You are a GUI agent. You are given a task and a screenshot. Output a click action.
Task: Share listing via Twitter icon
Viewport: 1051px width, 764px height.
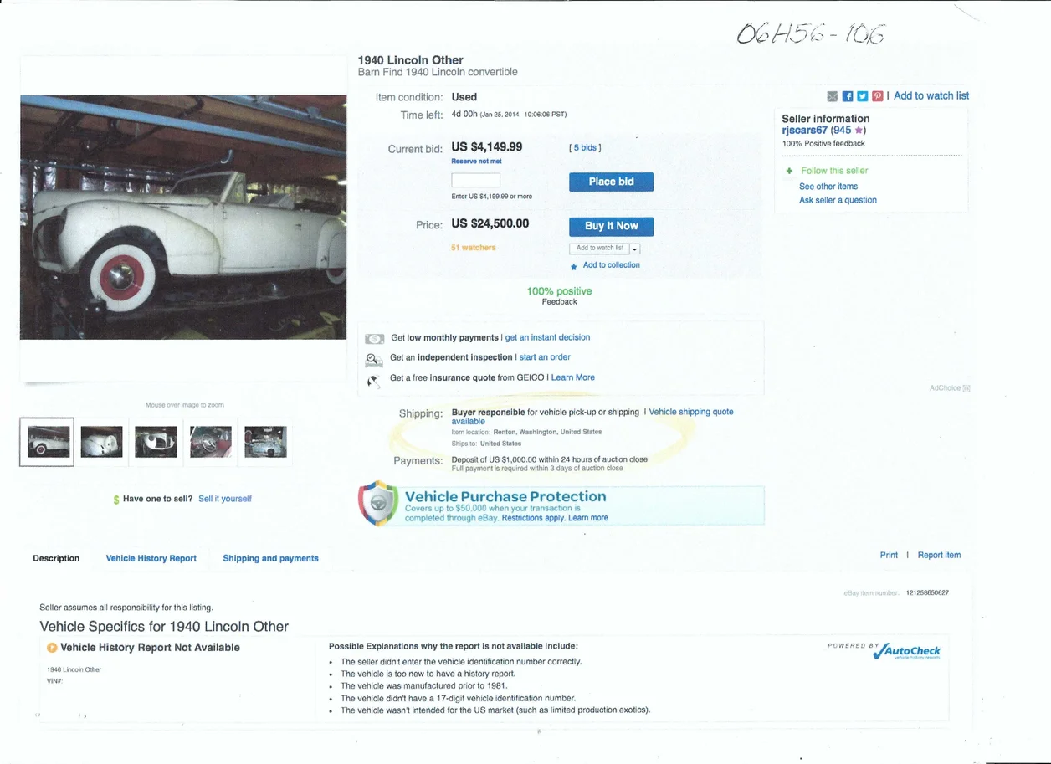coord(863,96)
